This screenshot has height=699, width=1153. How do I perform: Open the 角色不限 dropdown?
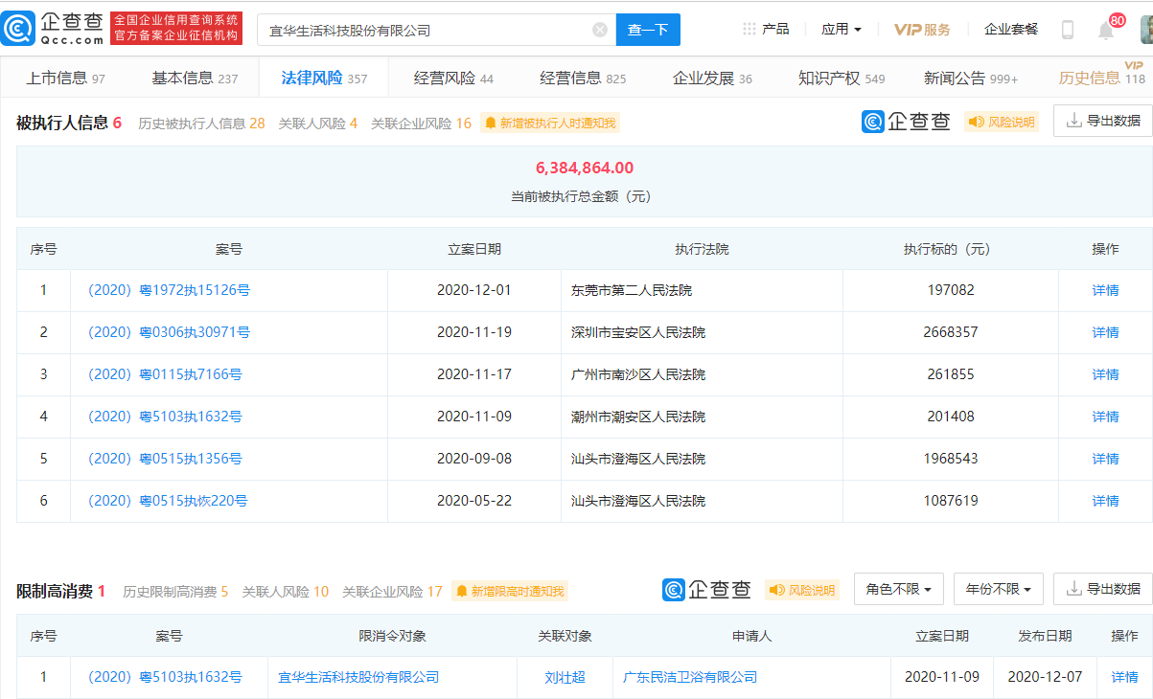[899, 589]
